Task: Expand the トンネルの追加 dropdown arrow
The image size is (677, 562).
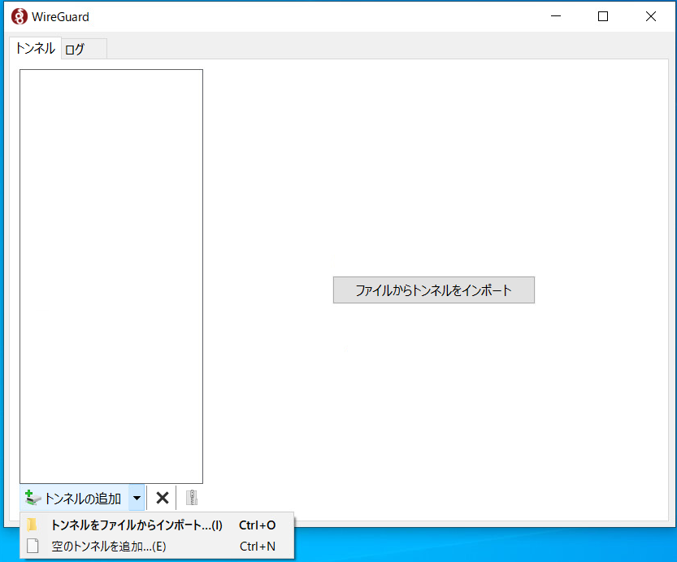Action: 137,498
